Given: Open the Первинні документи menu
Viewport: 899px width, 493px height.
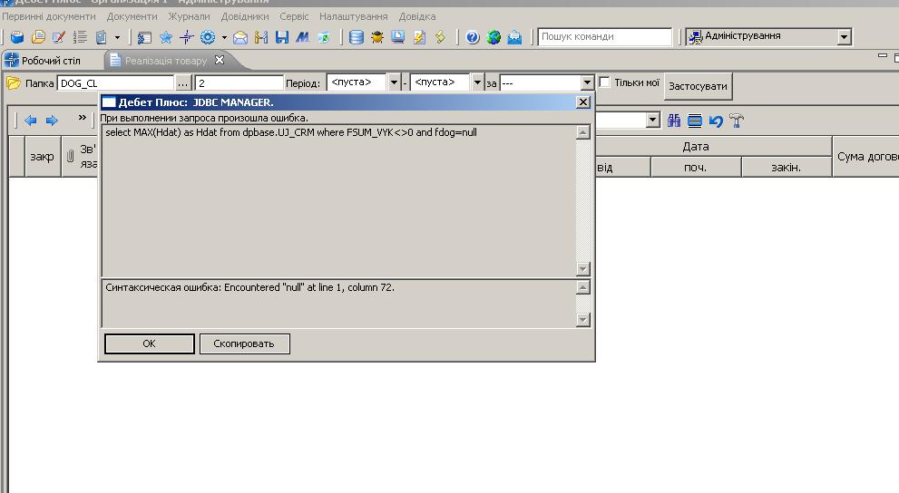Looking at the screenshot, I should coord(49,16).
